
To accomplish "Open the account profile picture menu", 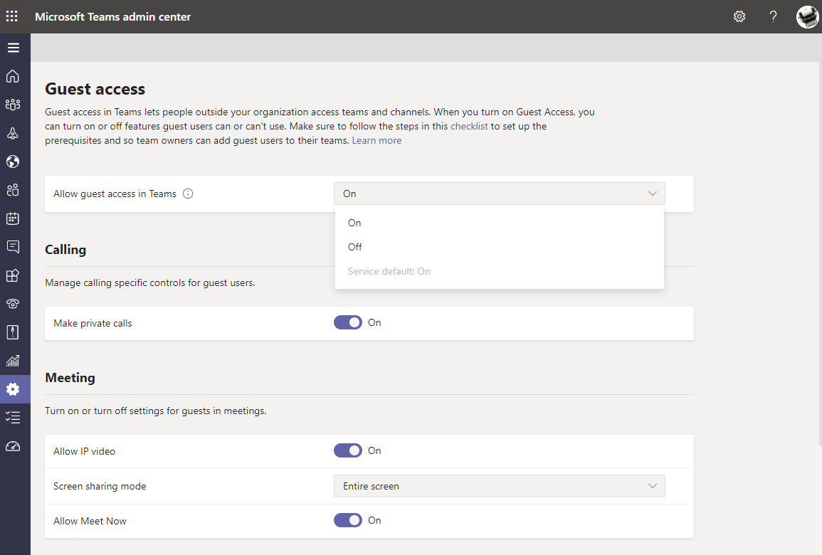I will tap(807, 17).
